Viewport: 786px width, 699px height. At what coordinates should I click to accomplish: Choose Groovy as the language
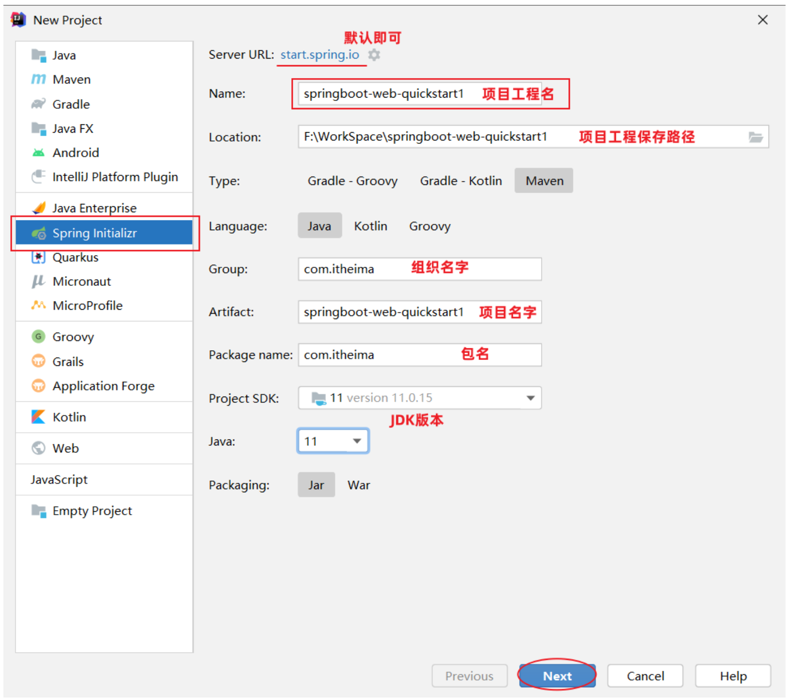click(430, 226)
